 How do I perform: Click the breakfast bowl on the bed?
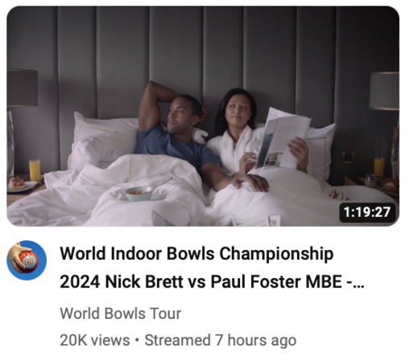(x=138, y=194)
